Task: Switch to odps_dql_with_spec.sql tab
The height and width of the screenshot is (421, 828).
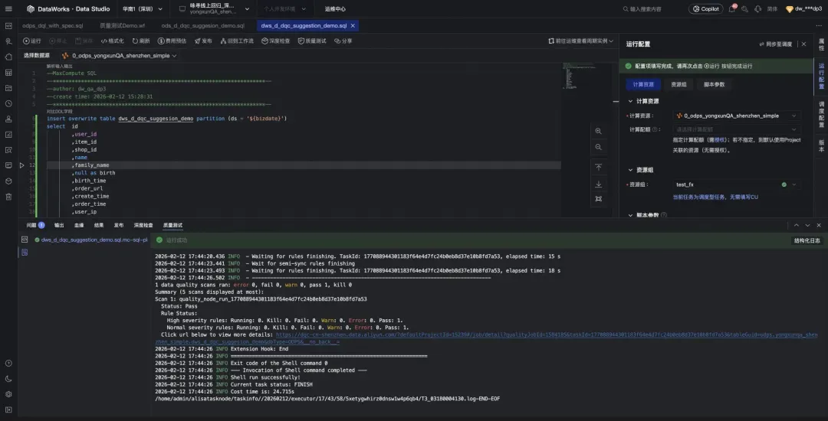Action: coord(52,25)
